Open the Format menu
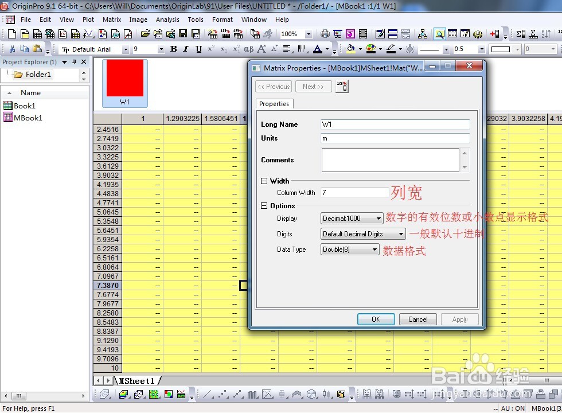 223,20
